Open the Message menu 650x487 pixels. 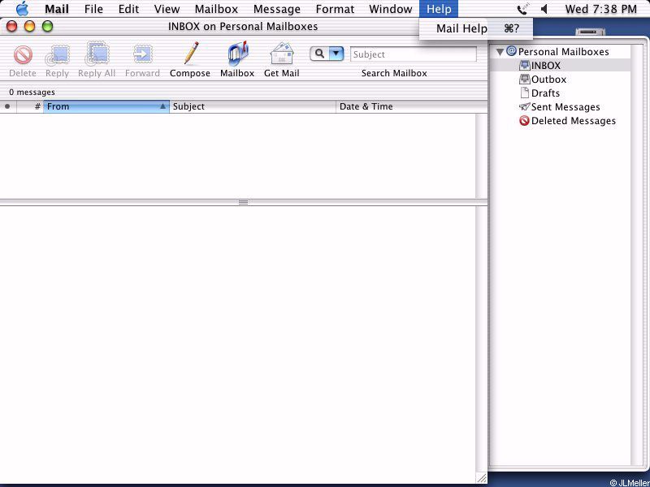coord(277,9)
